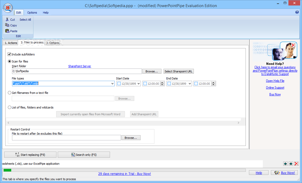302x183 pixels.
Task: Select List of files, folders and wildcards
Action: [x=9, y=107]
